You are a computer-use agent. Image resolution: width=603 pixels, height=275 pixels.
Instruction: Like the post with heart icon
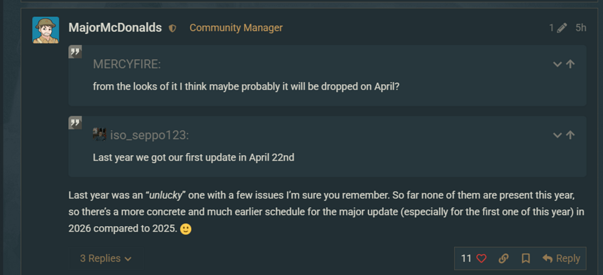[481, 258]
